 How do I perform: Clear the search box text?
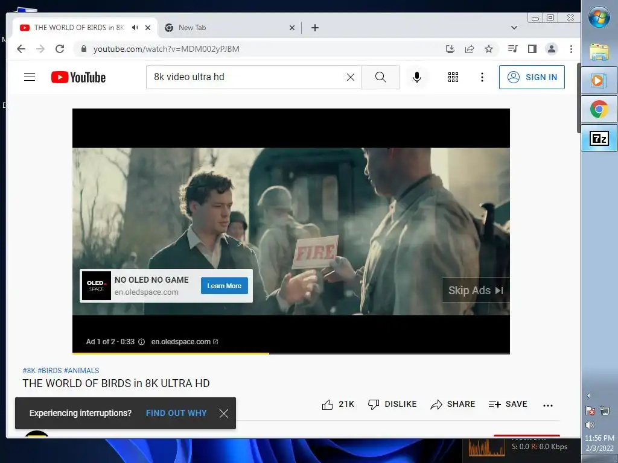tap(351, 77)
